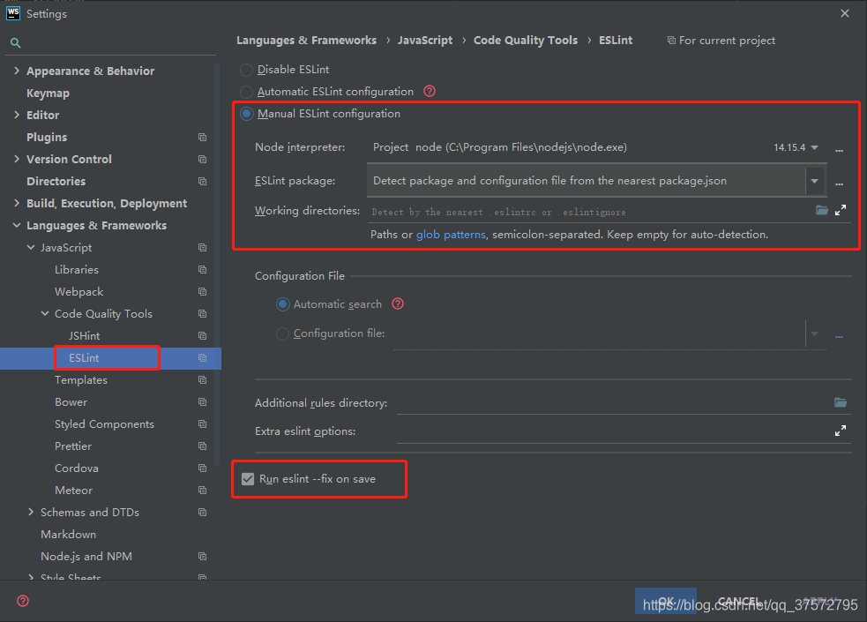867x622 pixels.
Task: Click JavaScript in the breadcrumb path
Action: tap(425, 40)
